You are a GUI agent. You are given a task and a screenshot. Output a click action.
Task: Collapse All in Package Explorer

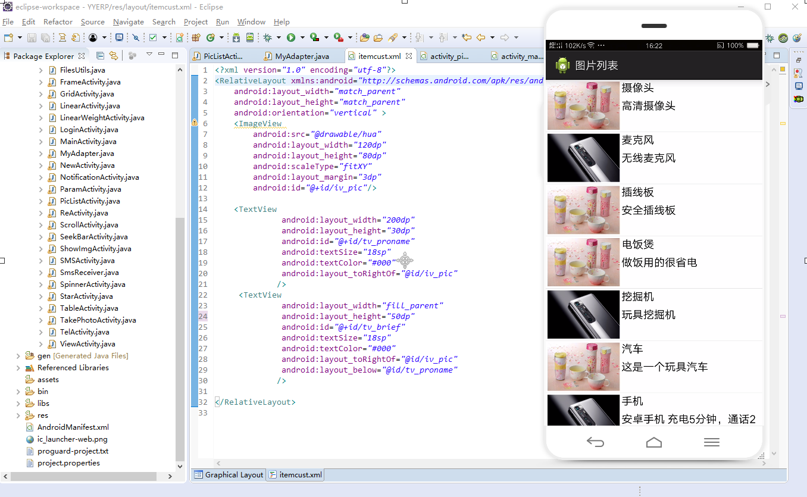pyautogui.click(x=100, y=56)
